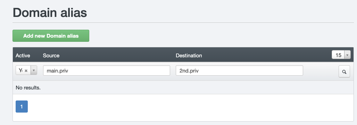Expand the 15 rows-per-page selector arrow
Viewport: 357px width, 125px height.
pyautogui.click(x=347, y=55)
